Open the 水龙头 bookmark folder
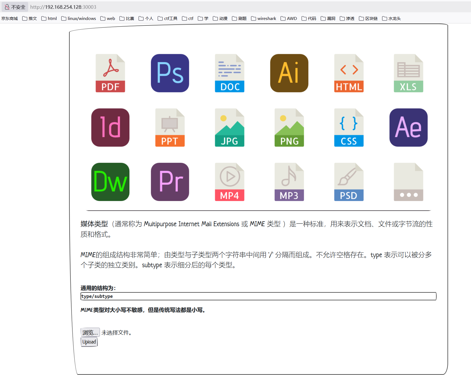Viewport: 471px width, 375px height. pyautogui.click(x=392, y=18)
